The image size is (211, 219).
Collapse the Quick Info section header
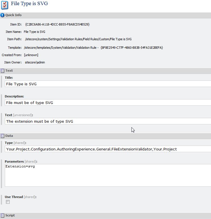[105, 15]
